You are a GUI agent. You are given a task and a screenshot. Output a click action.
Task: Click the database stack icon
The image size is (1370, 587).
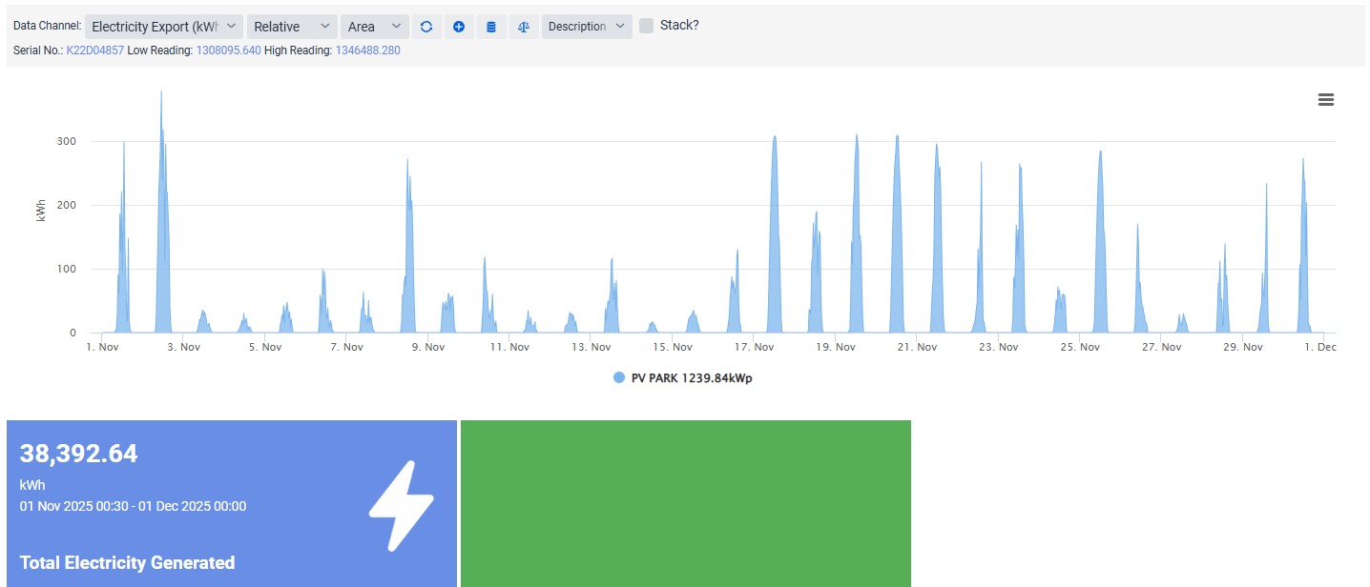pyautogui.click(x=491, y=27)
